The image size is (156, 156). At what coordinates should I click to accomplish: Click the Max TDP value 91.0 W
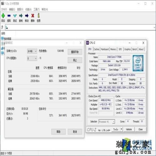coord(127,61)
